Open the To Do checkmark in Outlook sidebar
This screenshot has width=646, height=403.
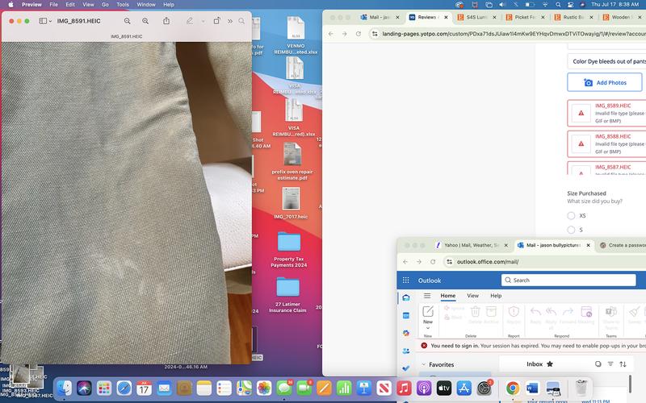(406, 368)
